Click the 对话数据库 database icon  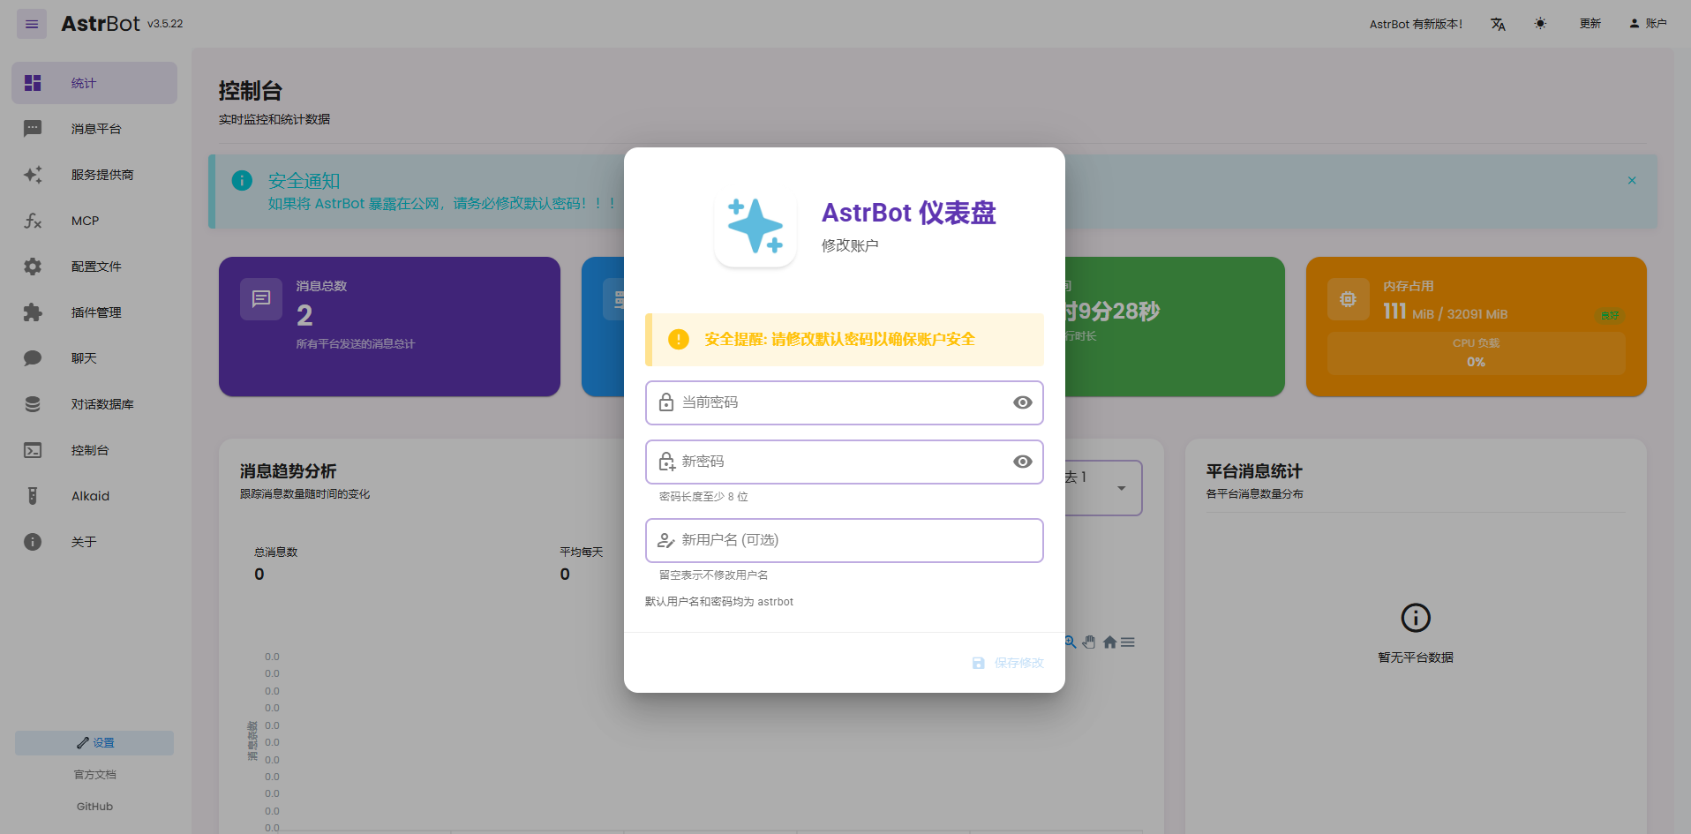[33, 404]
